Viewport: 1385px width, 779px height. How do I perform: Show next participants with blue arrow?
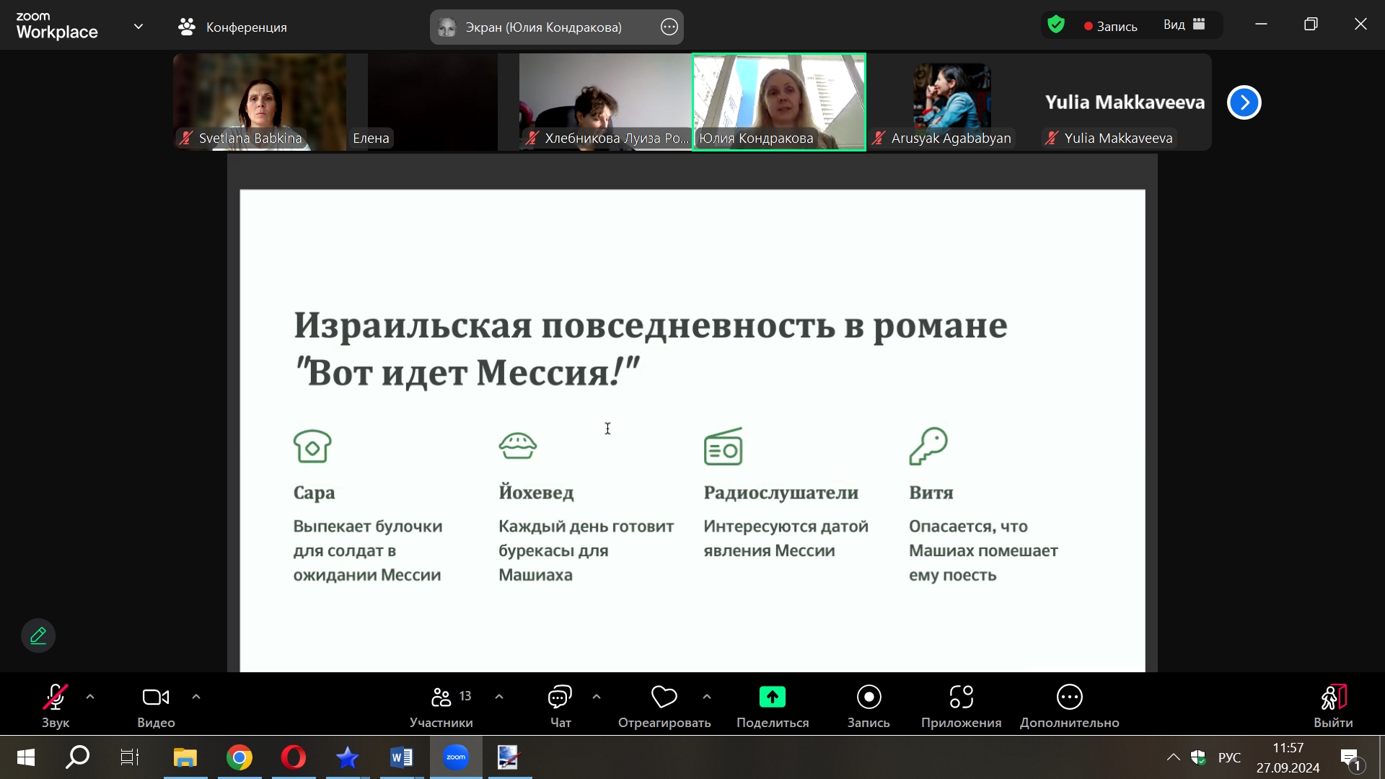[1244, 102]
